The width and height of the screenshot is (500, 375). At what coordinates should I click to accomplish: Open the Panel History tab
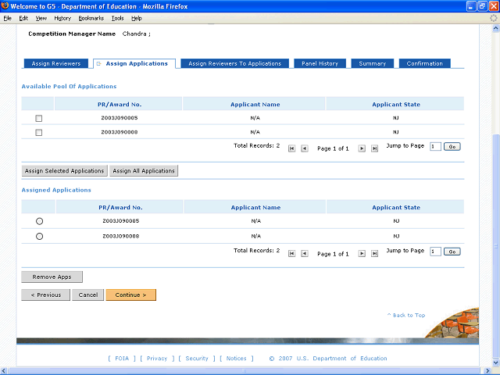coord(320,63)
